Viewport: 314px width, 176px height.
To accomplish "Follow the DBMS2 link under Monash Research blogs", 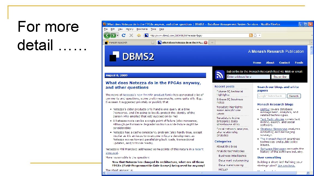I will point(265,109).
